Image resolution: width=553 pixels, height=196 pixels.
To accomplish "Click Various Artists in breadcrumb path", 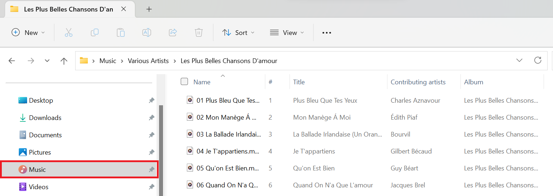I will (148, 61).
